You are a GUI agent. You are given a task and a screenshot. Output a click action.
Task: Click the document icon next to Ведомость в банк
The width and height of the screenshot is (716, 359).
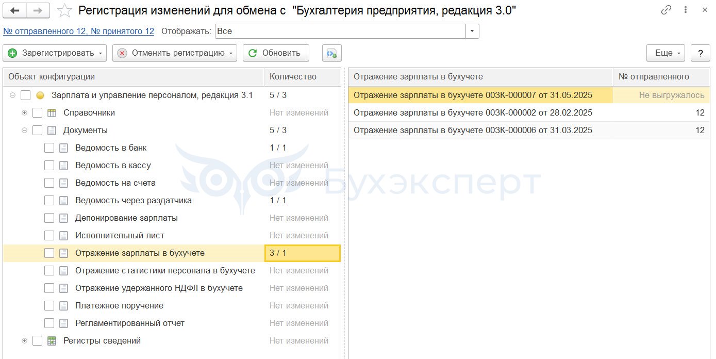click(63, 148)
